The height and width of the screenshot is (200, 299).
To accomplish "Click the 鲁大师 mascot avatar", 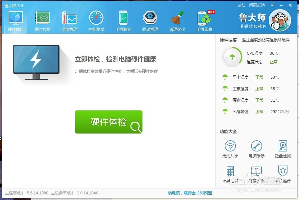I will 280,20.
